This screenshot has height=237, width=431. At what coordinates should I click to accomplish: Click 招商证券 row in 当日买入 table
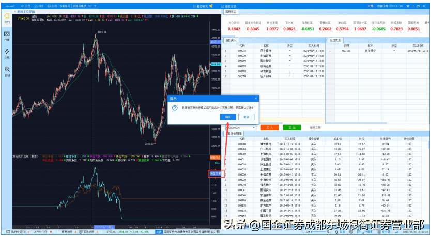pyautogui.click(x=274, y=66)
